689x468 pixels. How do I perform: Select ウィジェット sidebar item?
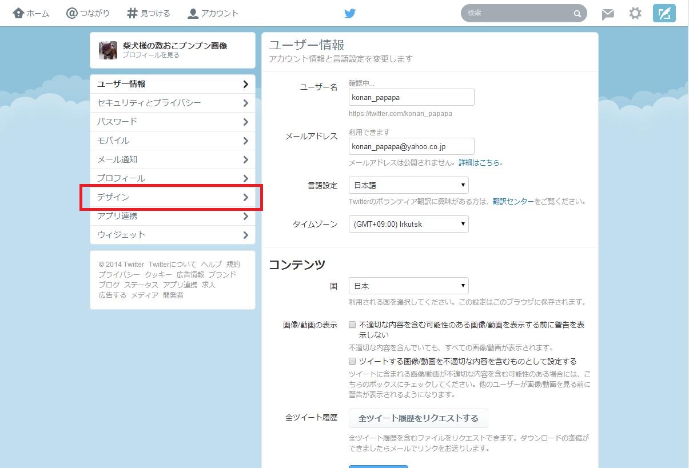173,235
